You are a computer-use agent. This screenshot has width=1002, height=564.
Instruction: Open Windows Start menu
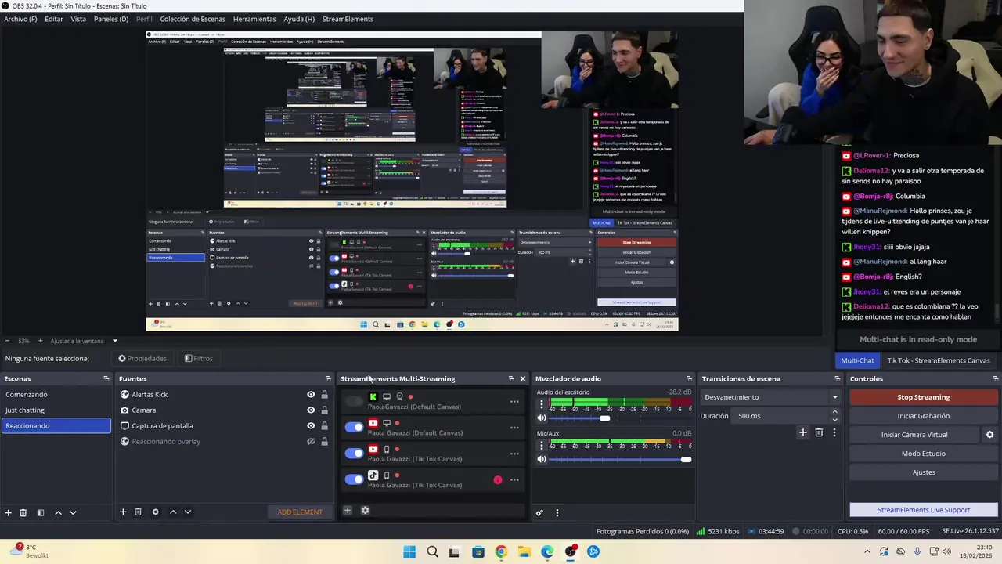[409, 551]
